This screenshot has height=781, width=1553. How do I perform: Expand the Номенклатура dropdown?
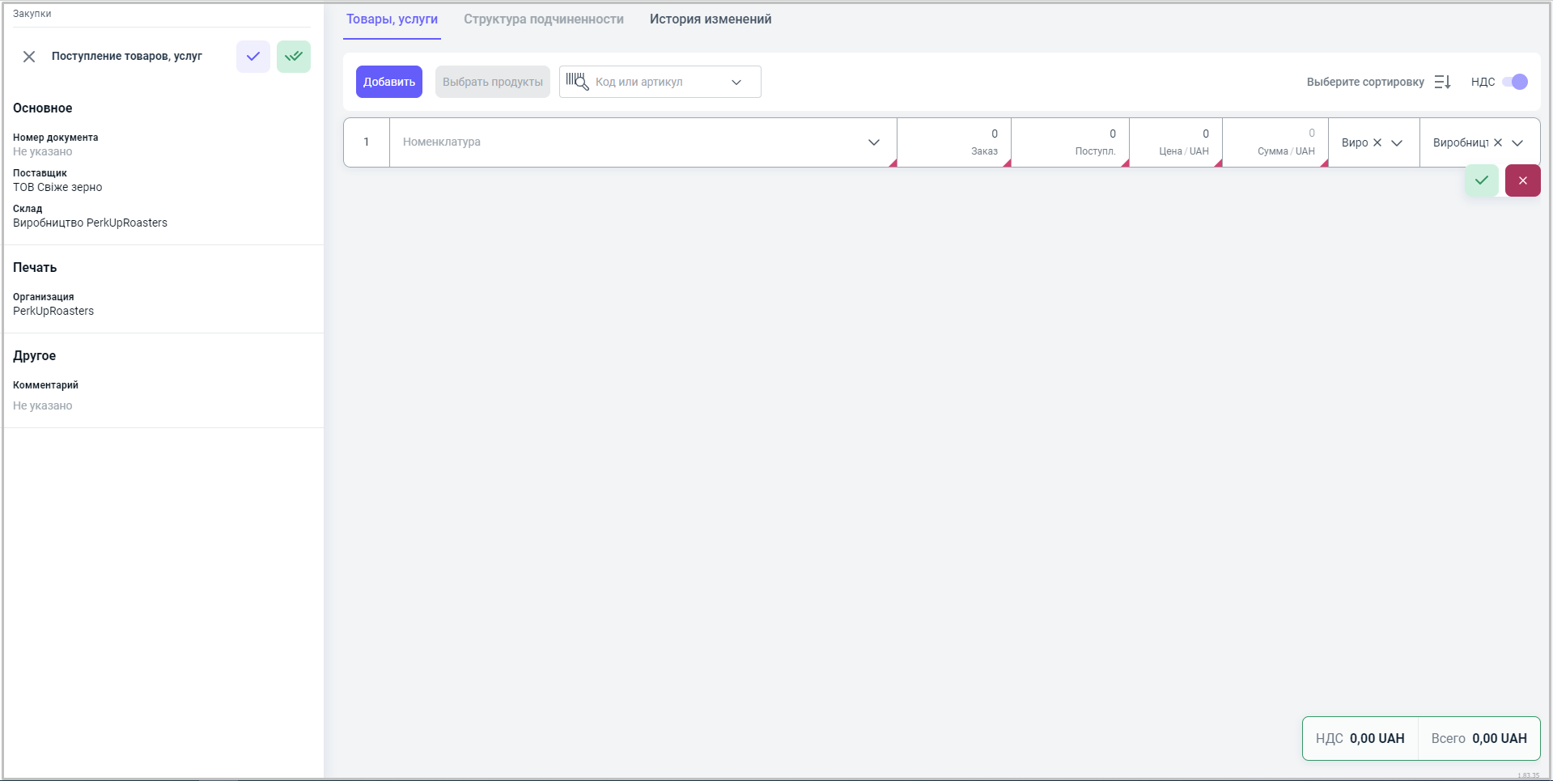(873, 142)
